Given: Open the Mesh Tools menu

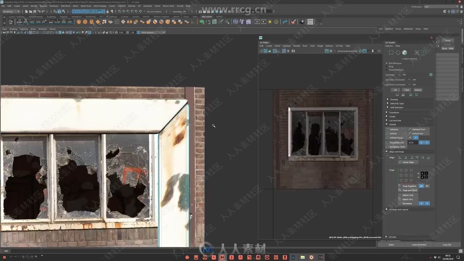Looking at the screenshot, I should coord(86,6).
